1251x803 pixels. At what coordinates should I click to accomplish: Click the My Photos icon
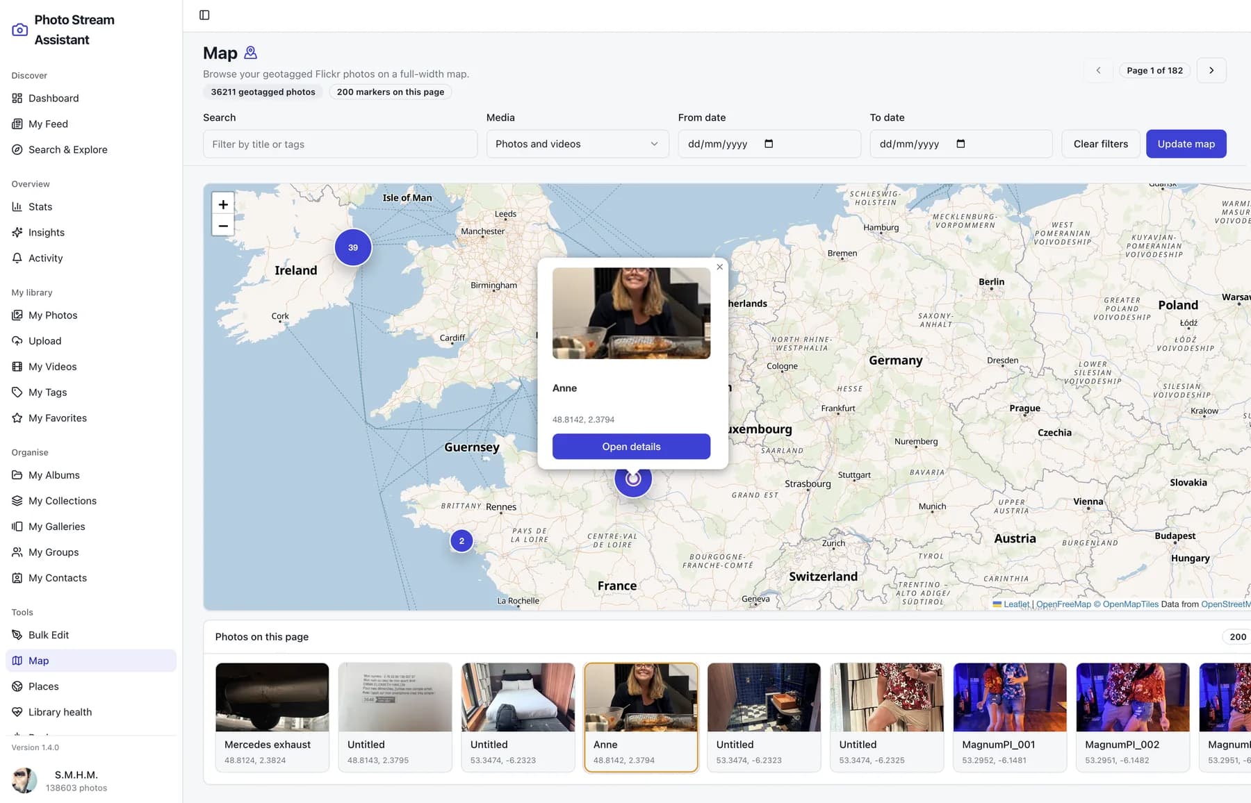coord(17,315)
